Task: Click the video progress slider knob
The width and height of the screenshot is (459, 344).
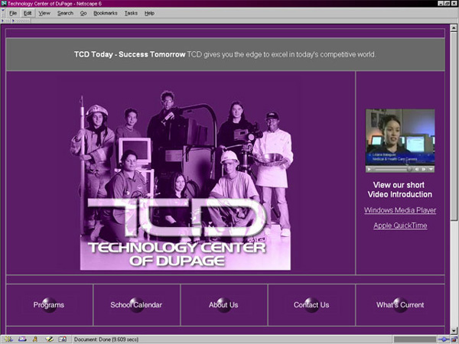Action: (x=409, y=169)
